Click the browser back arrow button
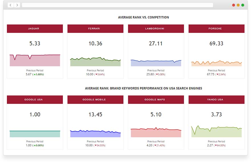Screen dimensions: 251x162 [x=11, y=5]
